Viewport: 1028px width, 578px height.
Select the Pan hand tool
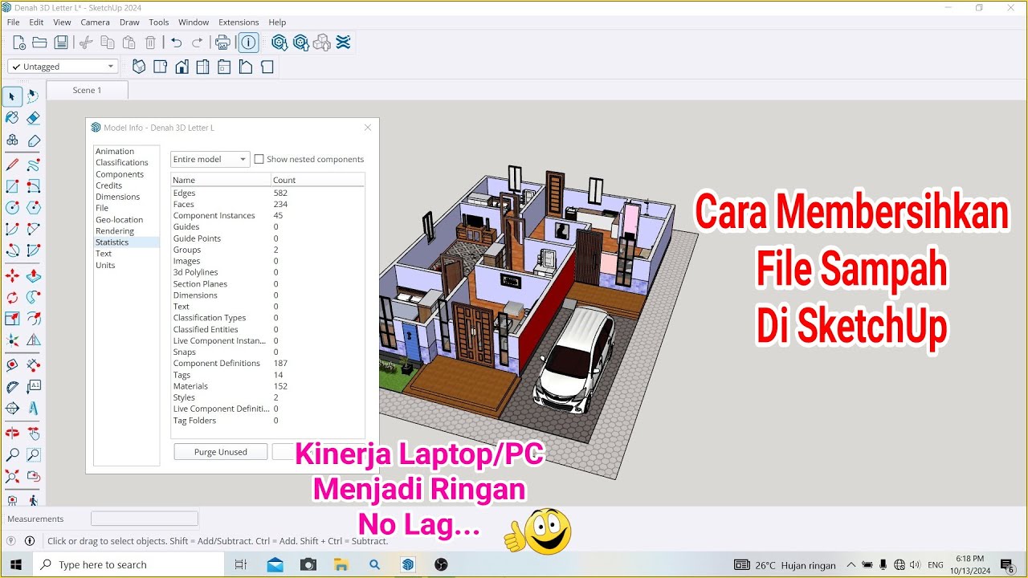33,433
